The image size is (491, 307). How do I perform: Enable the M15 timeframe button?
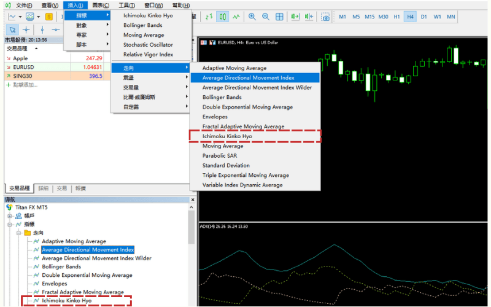(369, 17)
